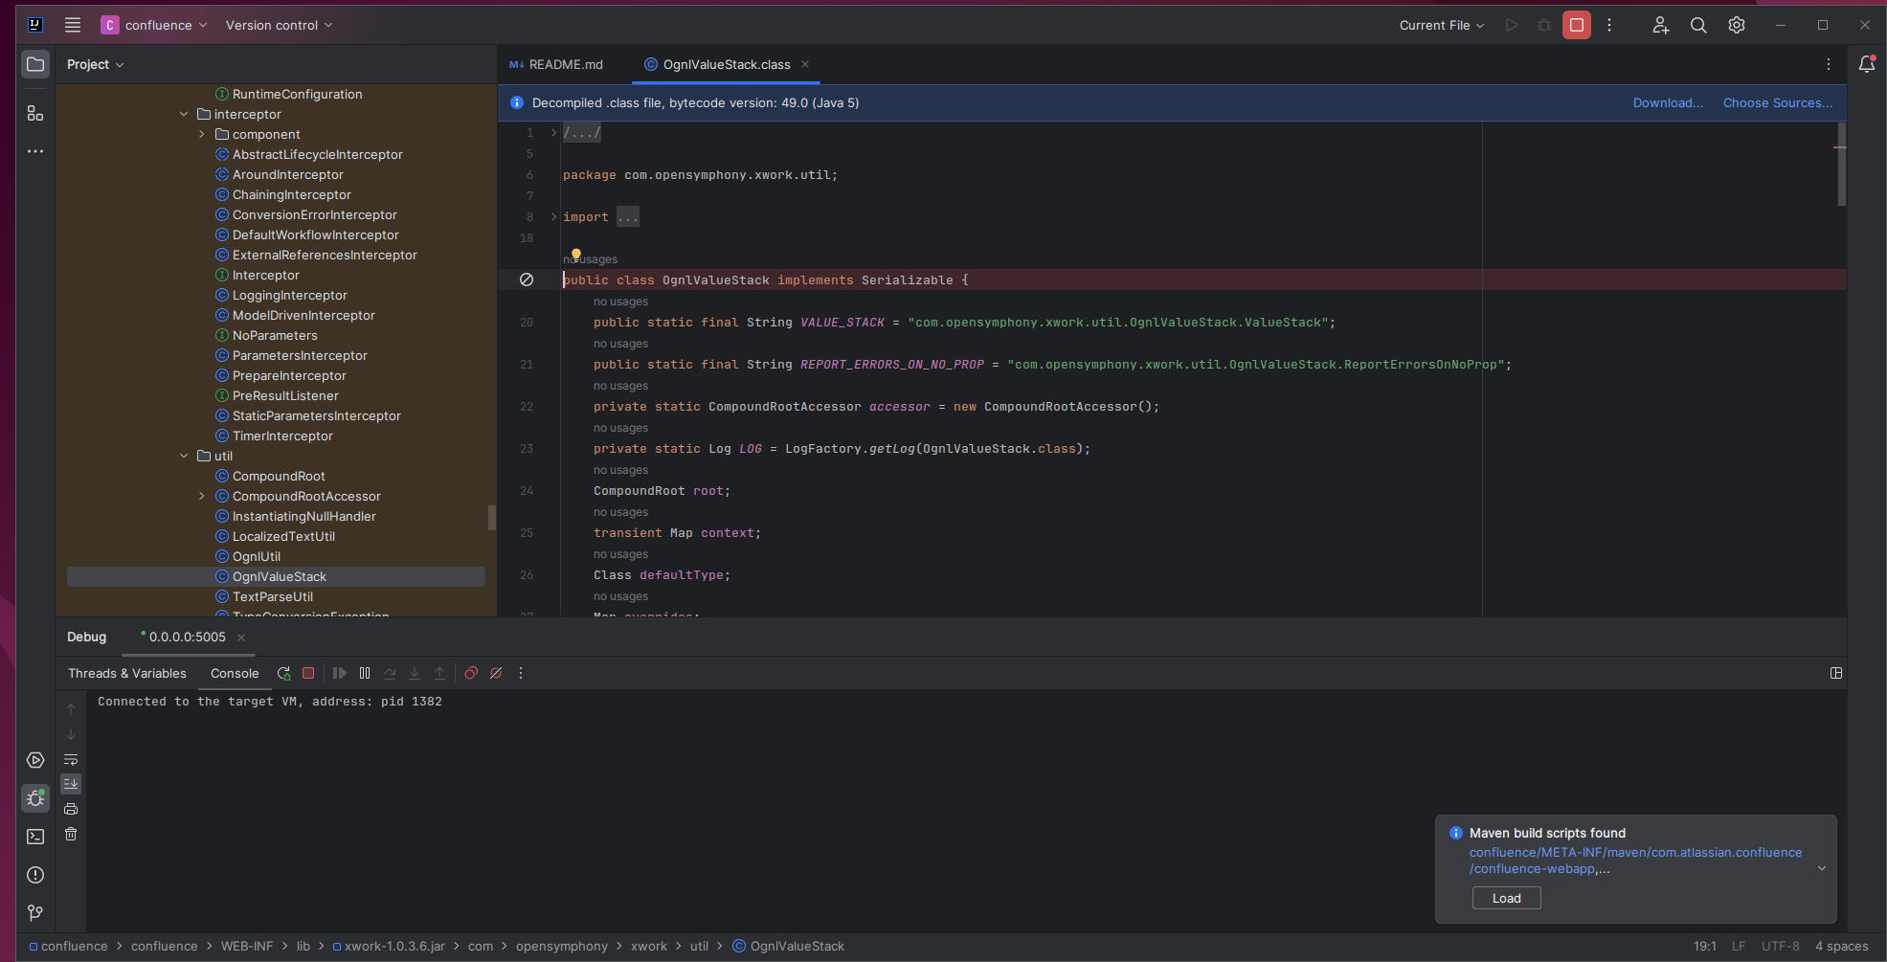The height and width of the screenshot is (962, 1887).
Task: Expand the CompoundRootAccessor node
Action: pyautogui.click(x=202, y=496)
